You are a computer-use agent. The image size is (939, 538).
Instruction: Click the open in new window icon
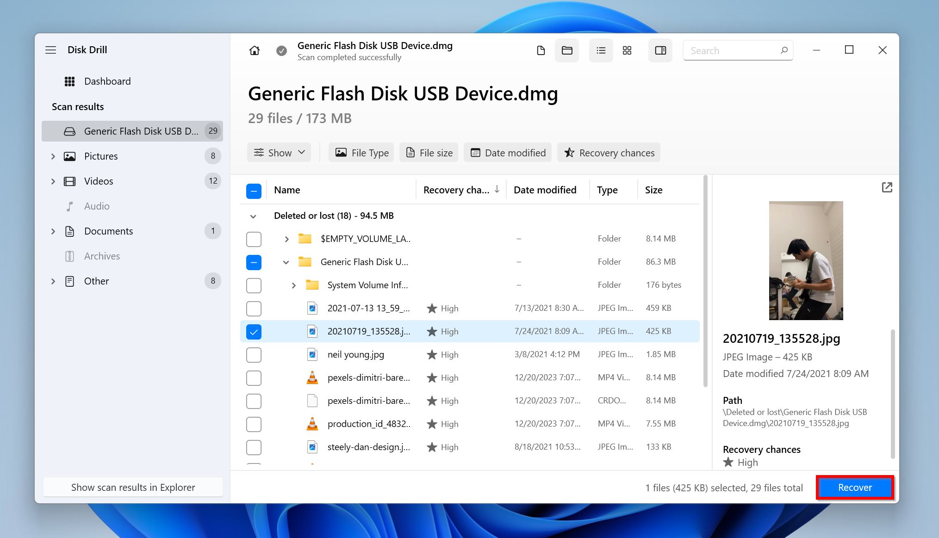tap(888, 187)
